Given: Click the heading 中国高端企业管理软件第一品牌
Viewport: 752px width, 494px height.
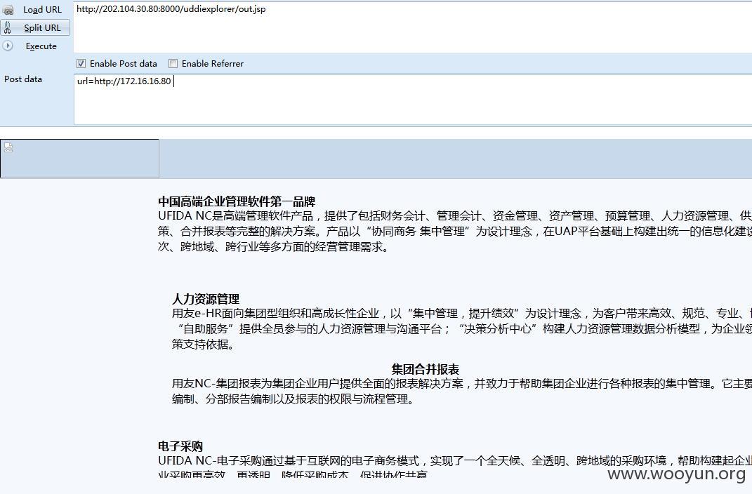Looking at the screenshot, I should pyautogui.click(x=237, y=201).
